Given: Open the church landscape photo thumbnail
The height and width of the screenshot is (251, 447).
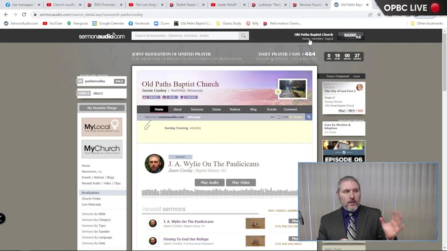Looking at the screenshot, I should (x=293, y=89).
